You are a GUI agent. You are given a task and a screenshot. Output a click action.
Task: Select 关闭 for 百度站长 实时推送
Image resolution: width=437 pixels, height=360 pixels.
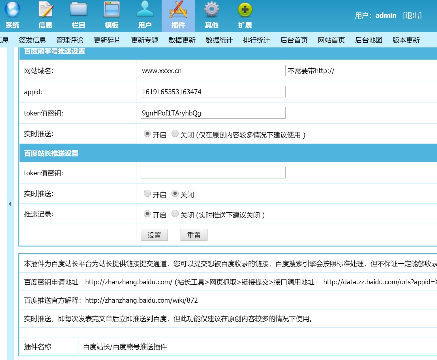tap(175, 193)
